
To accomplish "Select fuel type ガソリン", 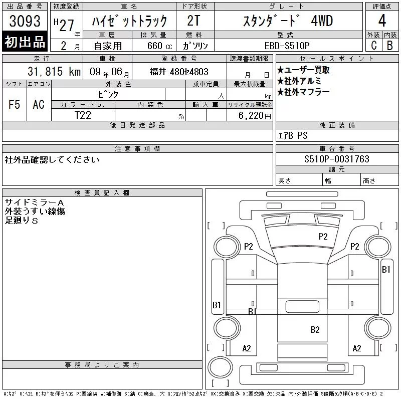I will [195, 46].
